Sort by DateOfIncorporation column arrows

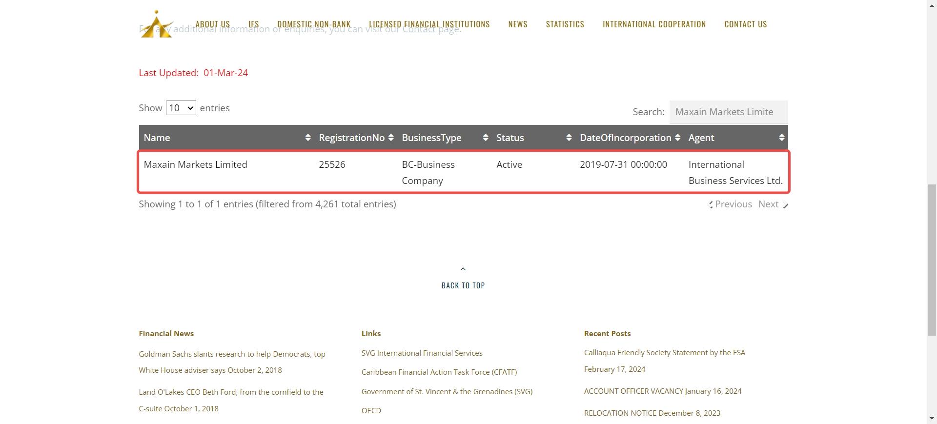[677, 138]
